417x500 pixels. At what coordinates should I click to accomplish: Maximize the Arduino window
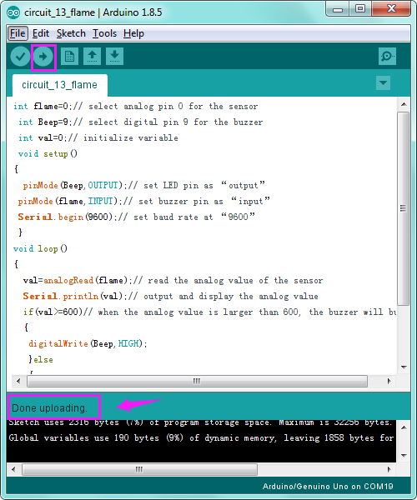pyautogui.click(x=360, y=9)
